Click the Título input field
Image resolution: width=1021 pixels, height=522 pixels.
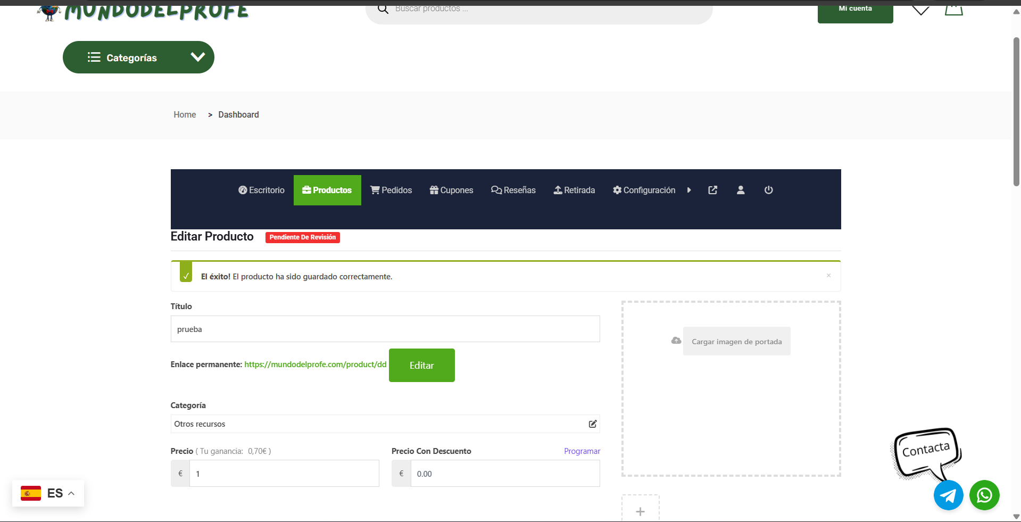coord(385,329)
